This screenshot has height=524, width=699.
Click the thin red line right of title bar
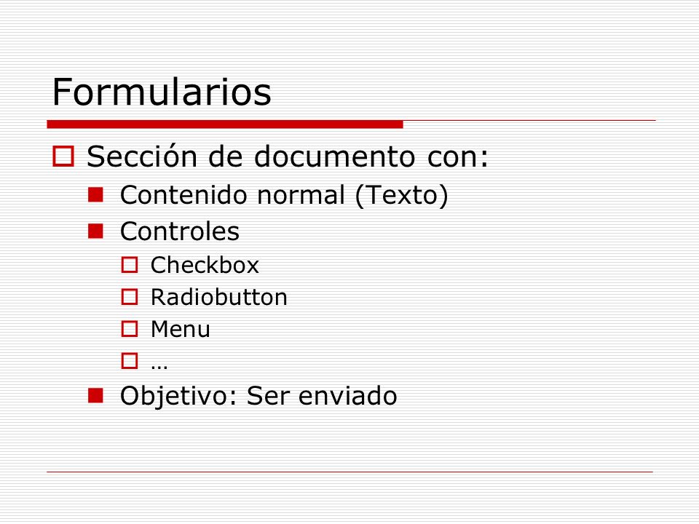click(x=529, y=120)
